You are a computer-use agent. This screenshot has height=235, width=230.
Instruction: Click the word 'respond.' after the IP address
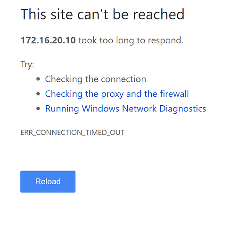coord(165,41)
